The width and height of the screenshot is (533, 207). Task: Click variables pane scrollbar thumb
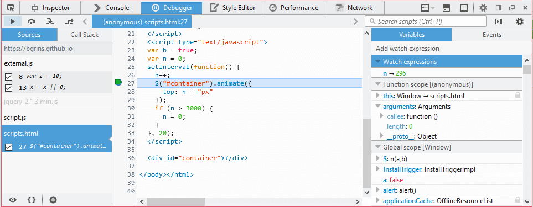pyautogui.click(x=527, y=70)
